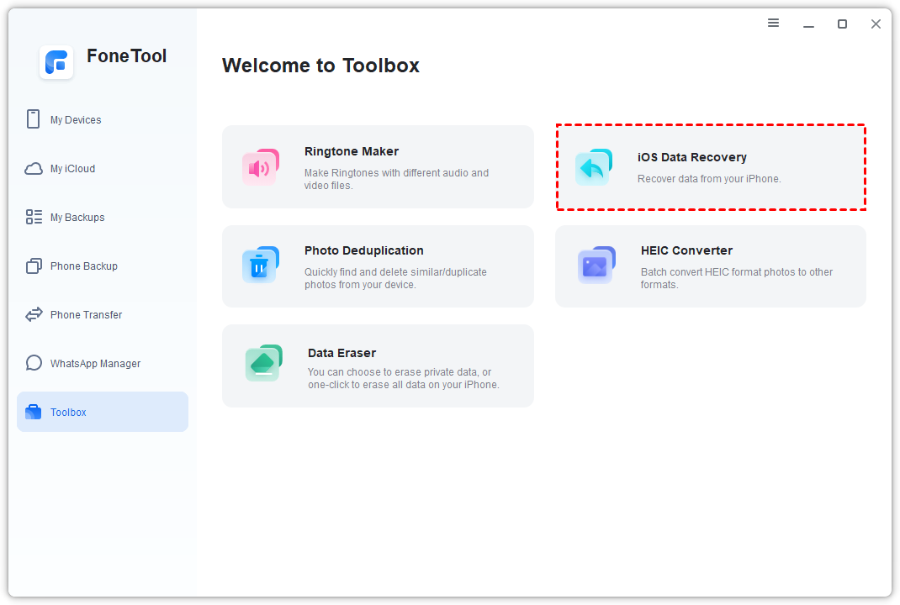The image size is (900, 605).
Task: Click the Data Eraser description text
Action: point(403,378)
